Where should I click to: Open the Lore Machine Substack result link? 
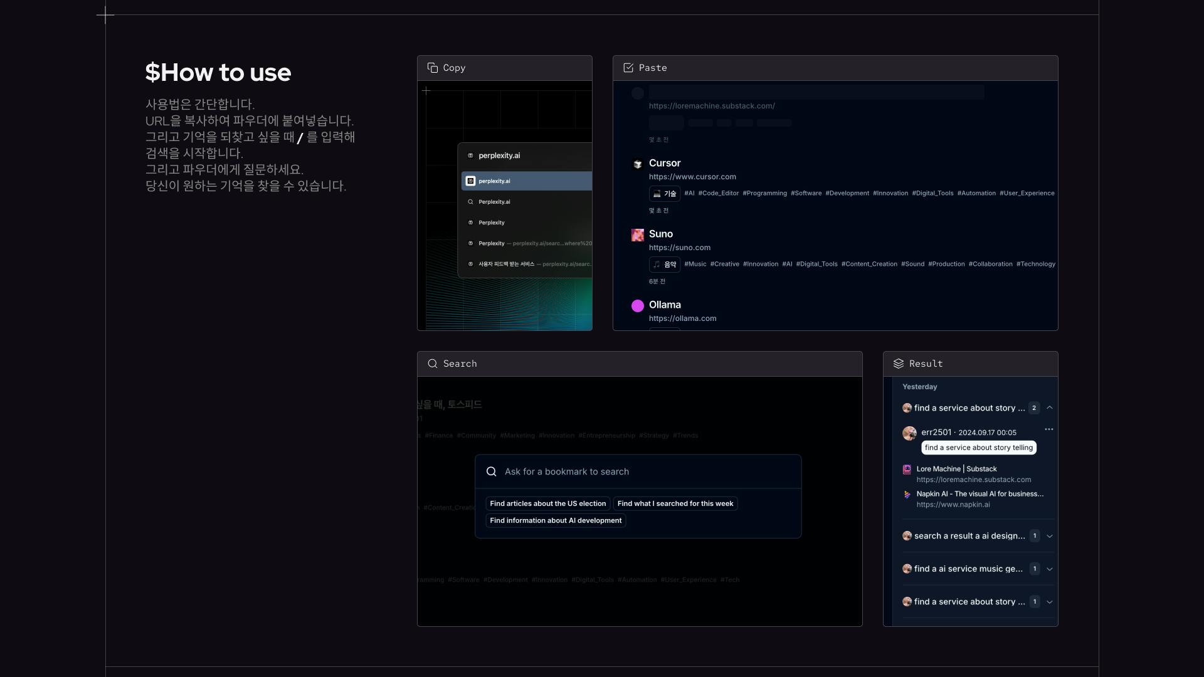[956, 469]
